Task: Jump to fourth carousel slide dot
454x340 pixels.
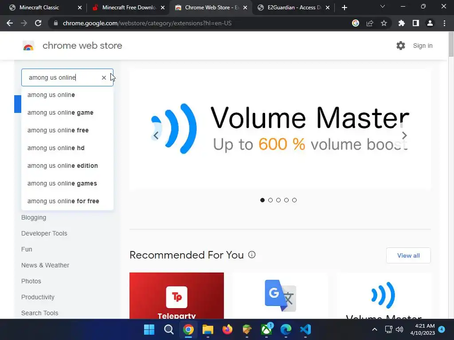Action: coord(286,200)
